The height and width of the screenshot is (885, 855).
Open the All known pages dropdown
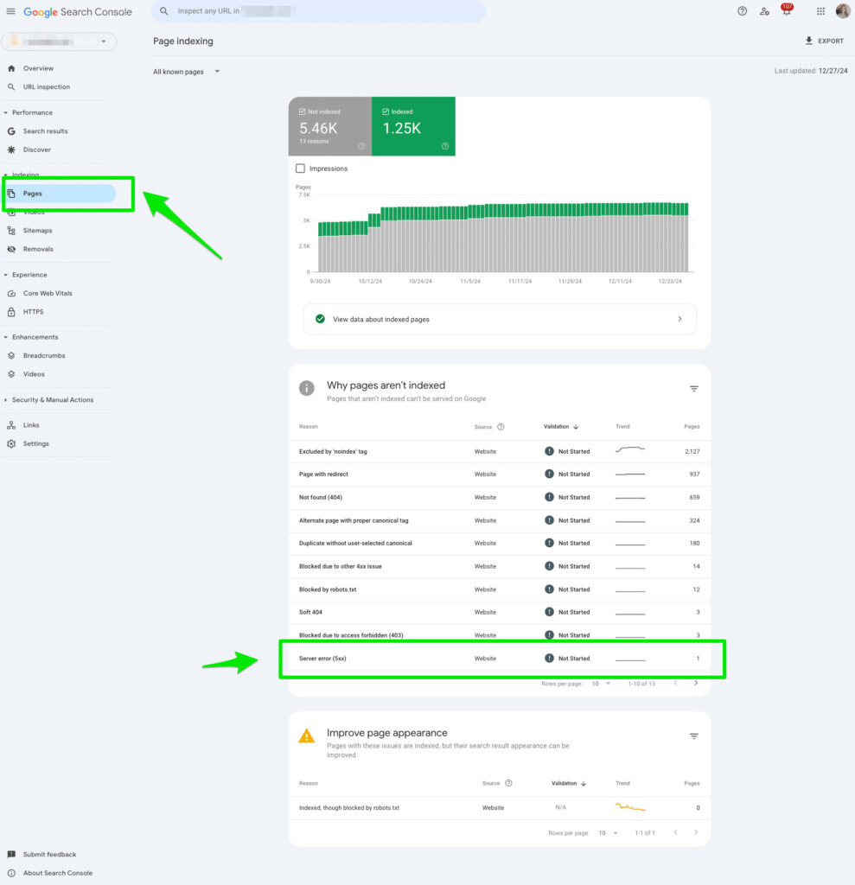[x=186, y=72]
